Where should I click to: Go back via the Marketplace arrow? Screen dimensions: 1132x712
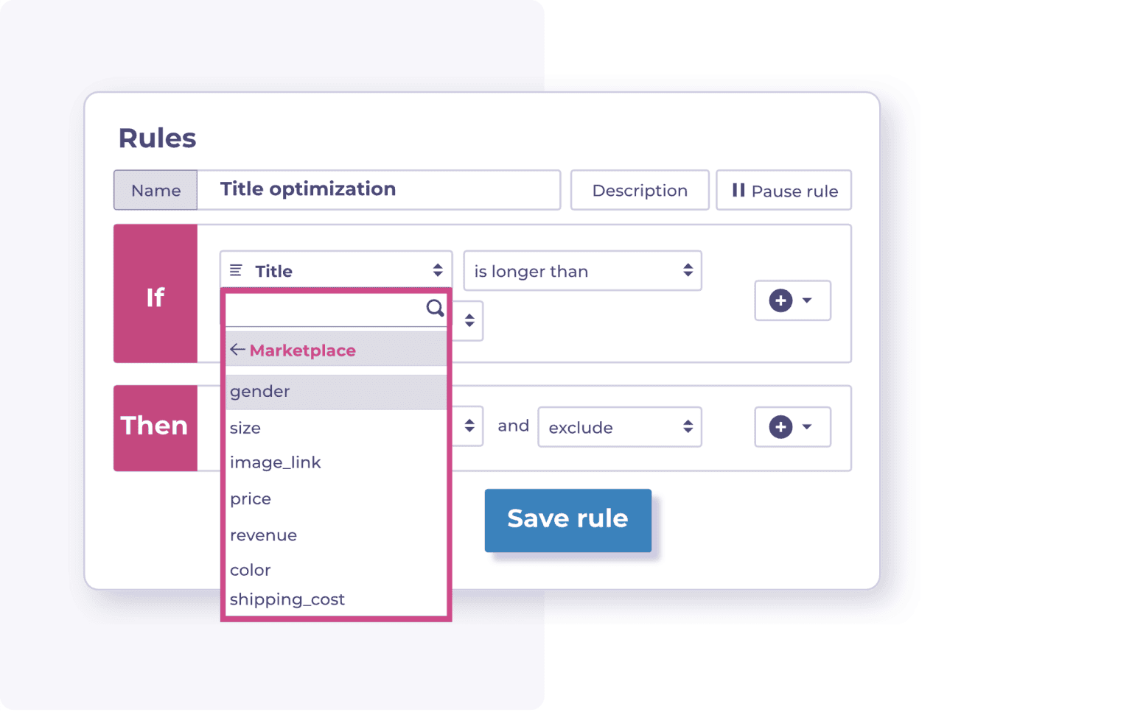[x=237, y=350]
